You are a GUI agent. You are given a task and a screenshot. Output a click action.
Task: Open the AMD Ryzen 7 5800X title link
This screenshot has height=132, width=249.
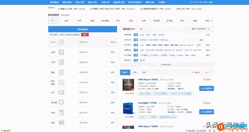pos(148,126)
